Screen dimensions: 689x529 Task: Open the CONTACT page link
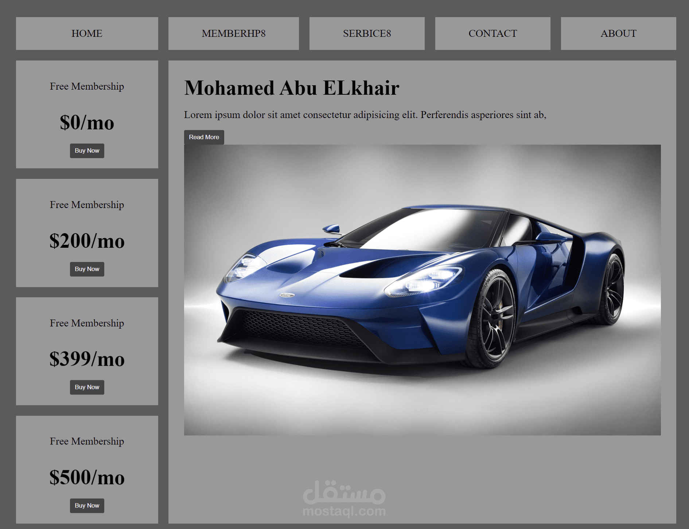pyautogui.click(x=493, y=33)
